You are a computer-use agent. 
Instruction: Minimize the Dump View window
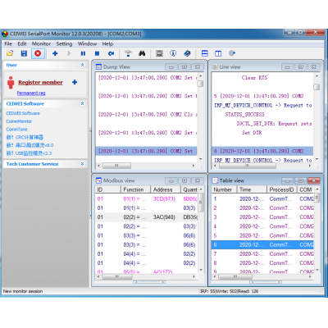(x=171, y=67)
